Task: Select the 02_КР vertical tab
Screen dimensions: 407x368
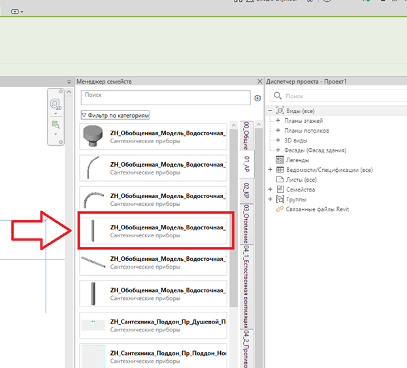Action: click(x=246, y=190)
